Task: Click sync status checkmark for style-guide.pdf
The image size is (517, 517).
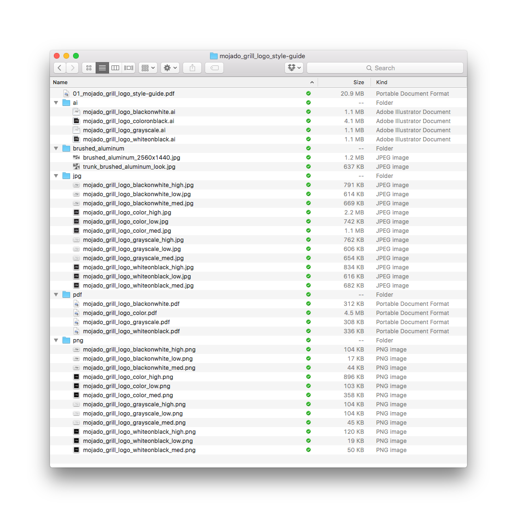Action: pyautogui.click(x=308, y=93)
